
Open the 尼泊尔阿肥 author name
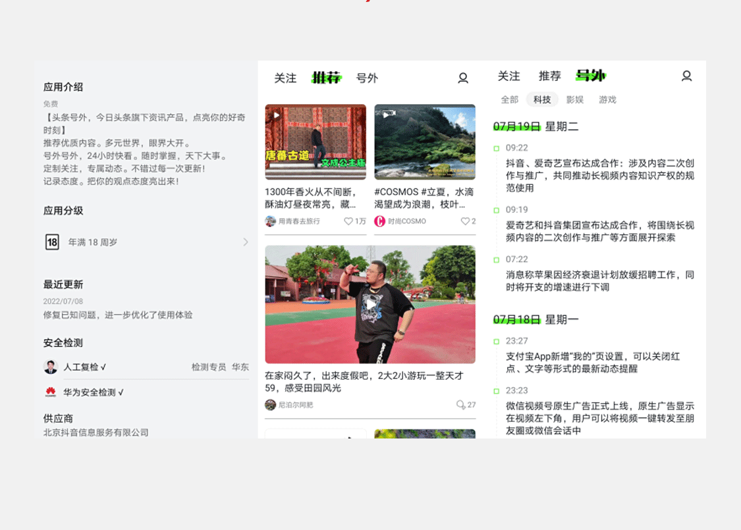[x=296, y=405]
